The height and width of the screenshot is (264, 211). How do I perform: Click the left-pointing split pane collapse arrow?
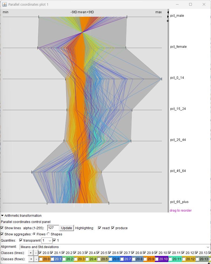168,12
